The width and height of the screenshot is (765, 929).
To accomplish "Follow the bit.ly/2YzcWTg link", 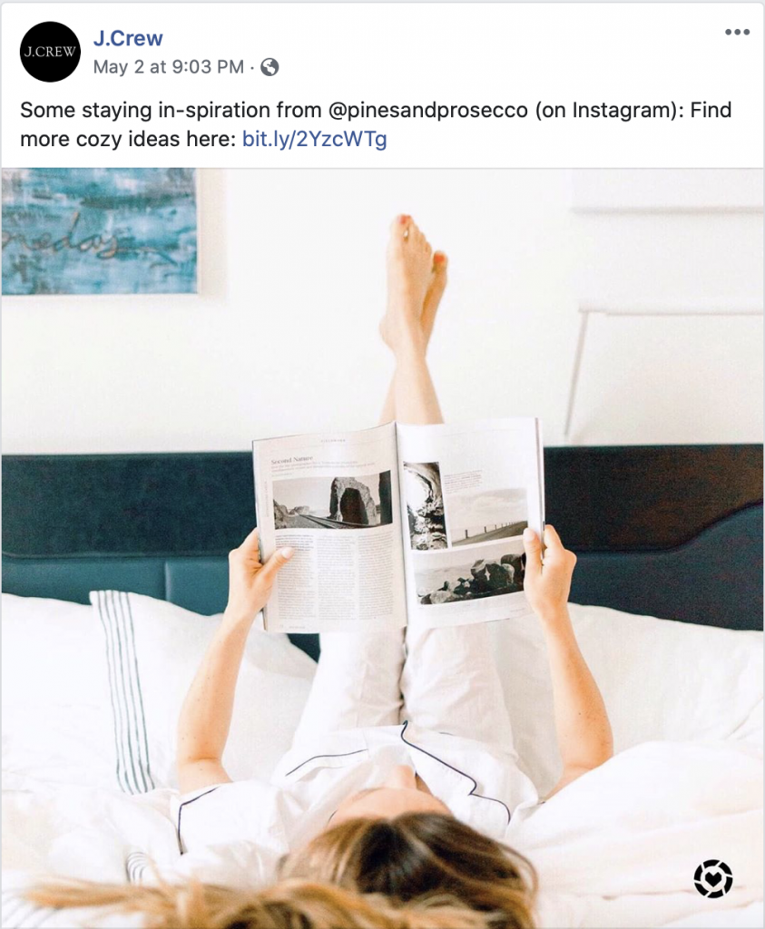I will pyautogui.click(x=315, y=139).
